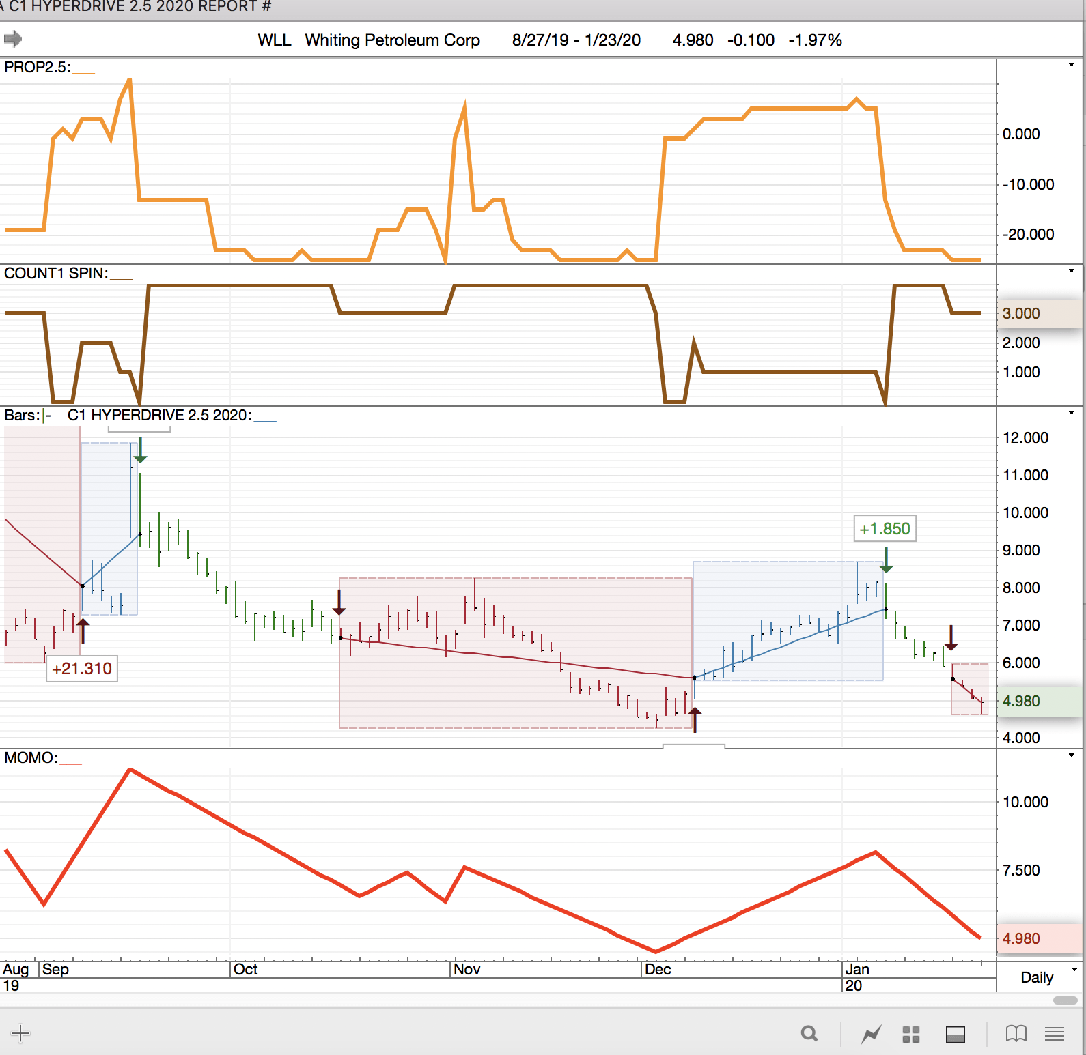Select the lightning-bolt chart line icon
The width and height of the screenshot is (1086, 1055).
pos(871,1035)
